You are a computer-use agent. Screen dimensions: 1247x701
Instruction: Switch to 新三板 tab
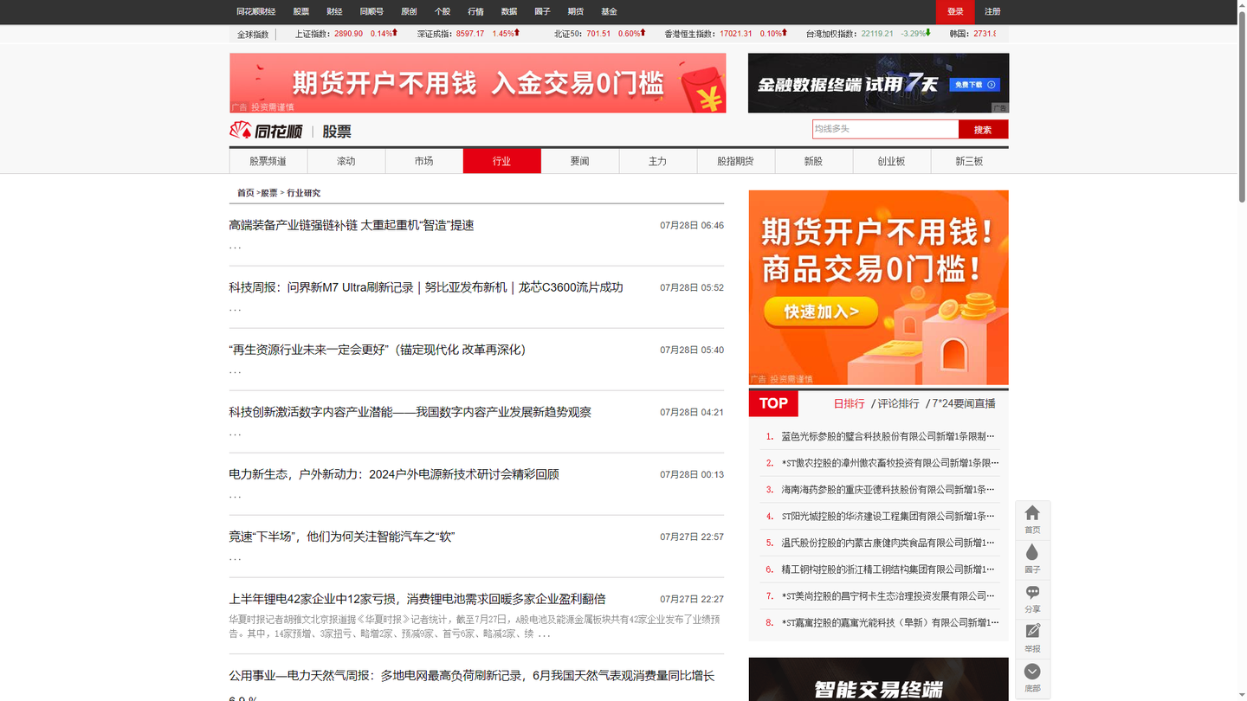point(969,161)
